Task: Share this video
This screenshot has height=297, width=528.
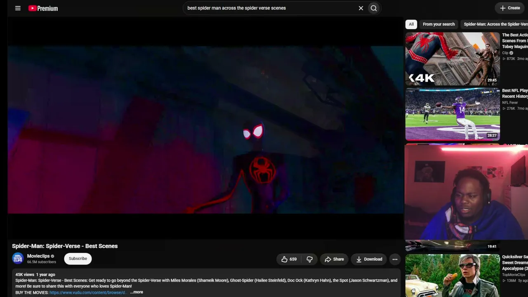Action: coord(334,259)
